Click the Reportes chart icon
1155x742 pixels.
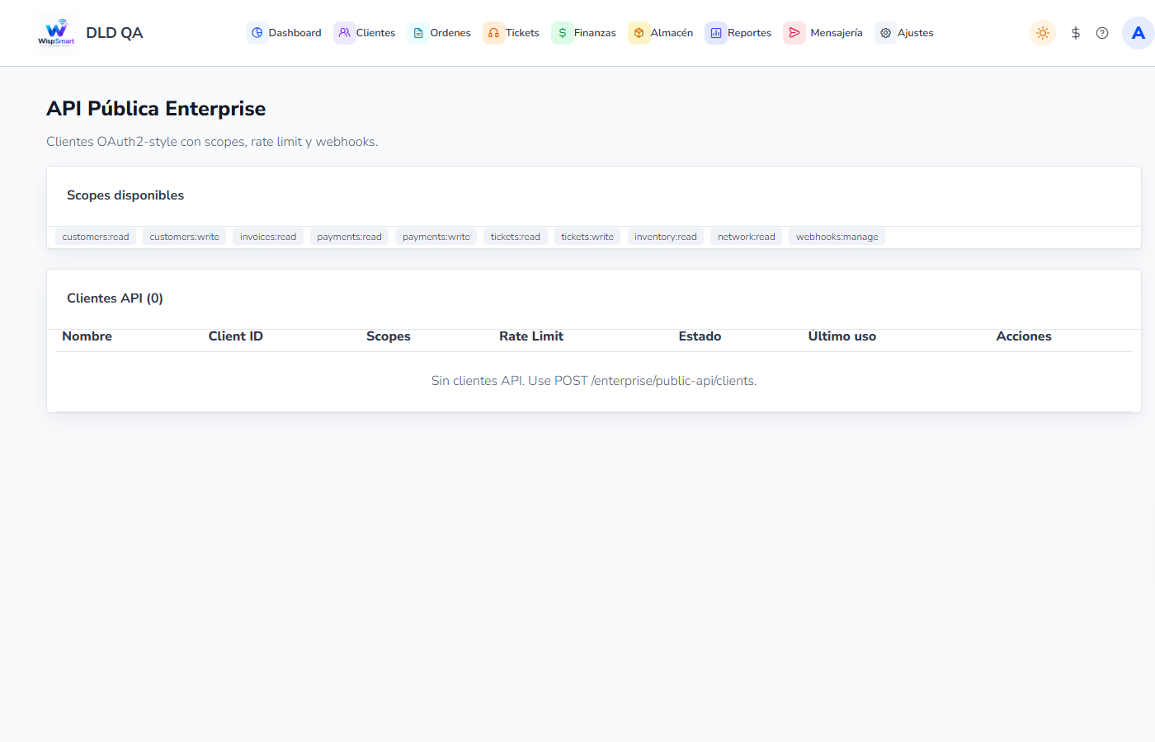point(716,33)
